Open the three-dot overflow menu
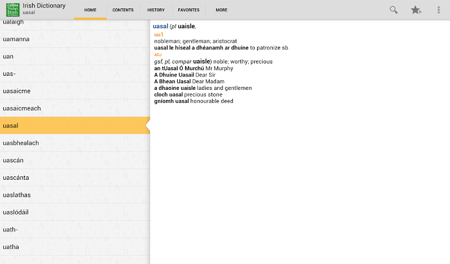Viewport: 450px width, 264px height. coord(439,10)
